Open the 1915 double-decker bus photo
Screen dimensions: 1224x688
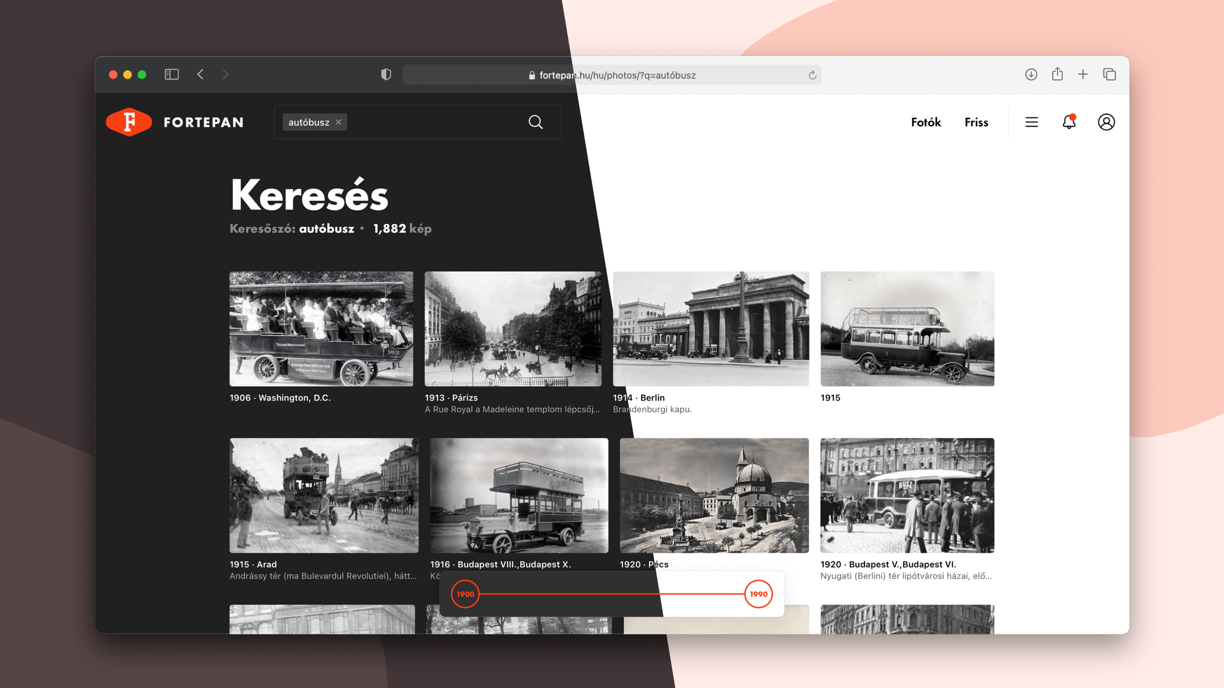coord(907,329)
